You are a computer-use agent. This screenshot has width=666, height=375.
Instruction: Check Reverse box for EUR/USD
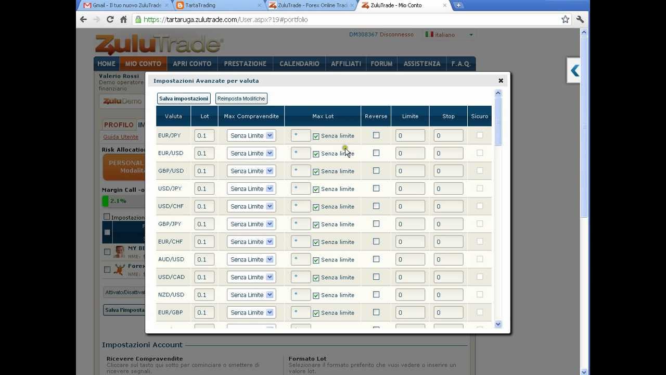click(x=376, y=153)
